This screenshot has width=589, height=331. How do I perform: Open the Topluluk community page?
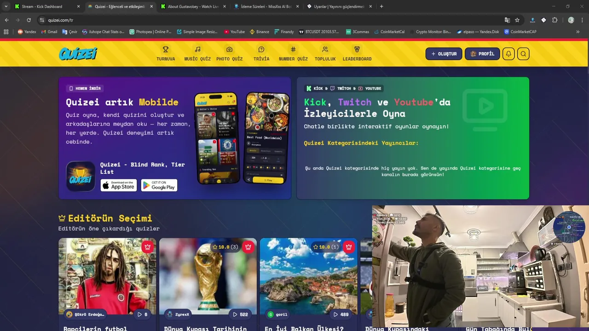coord(325,53)
